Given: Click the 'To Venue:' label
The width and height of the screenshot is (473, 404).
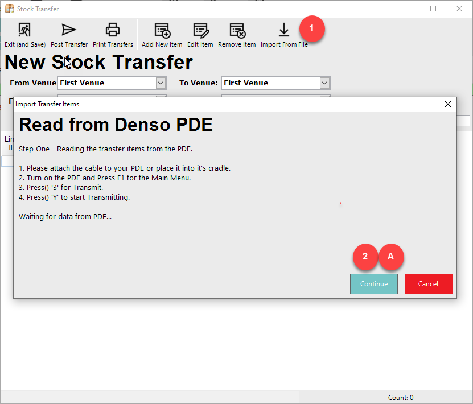Looking at the screenshot, I should point(199,83).
